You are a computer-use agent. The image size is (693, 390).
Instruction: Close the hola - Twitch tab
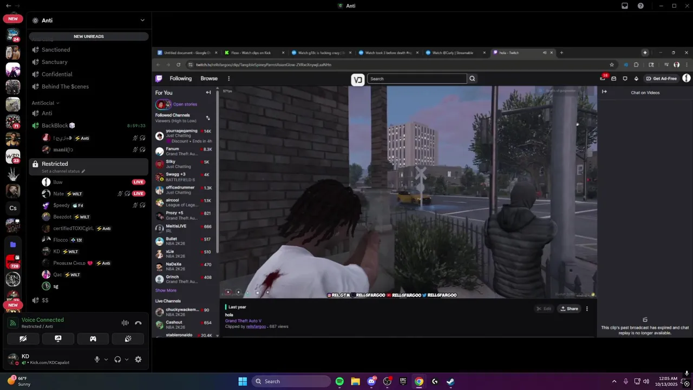pos(552,53)
